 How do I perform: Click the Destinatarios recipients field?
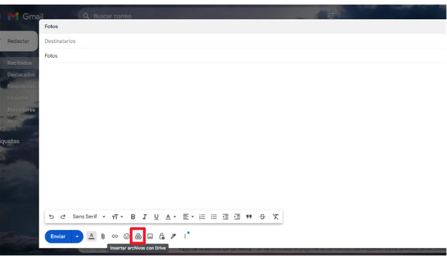coord(245,41)
